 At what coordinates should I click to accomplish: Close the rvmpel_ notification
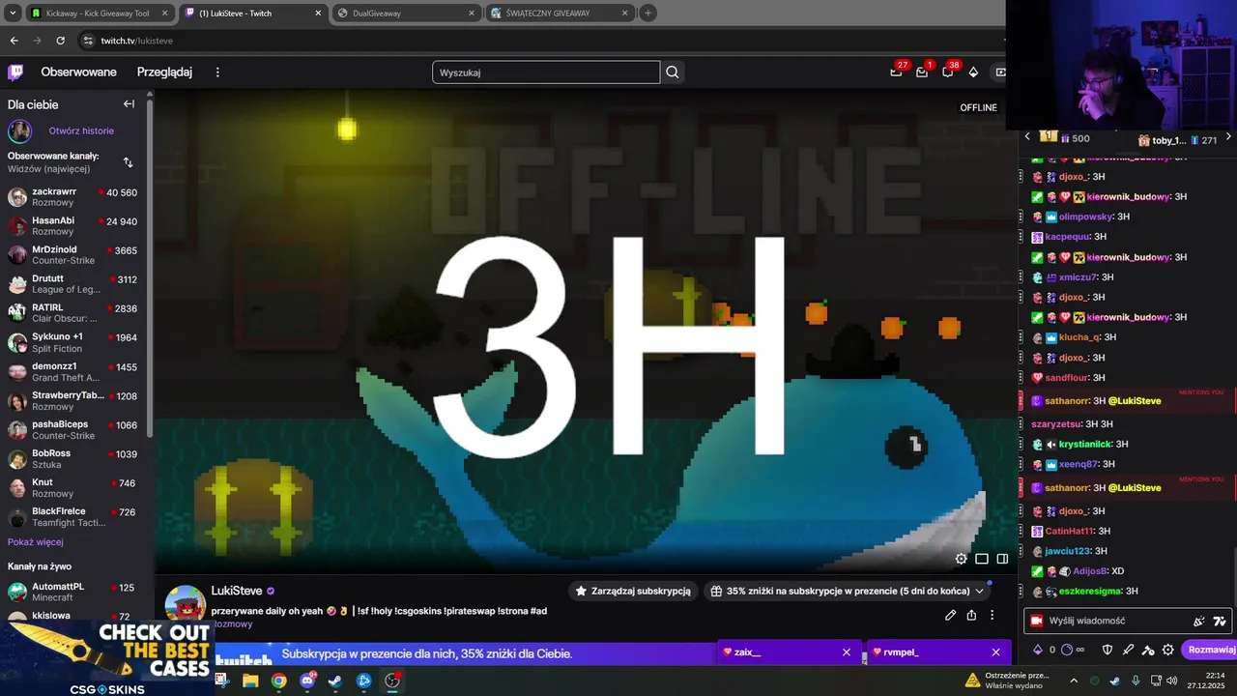(x=995, y=652)
